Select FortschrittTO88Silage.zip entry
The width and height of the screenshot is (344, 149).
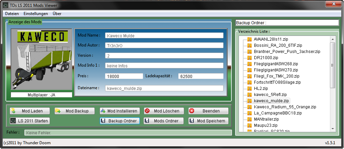point(277,82)
